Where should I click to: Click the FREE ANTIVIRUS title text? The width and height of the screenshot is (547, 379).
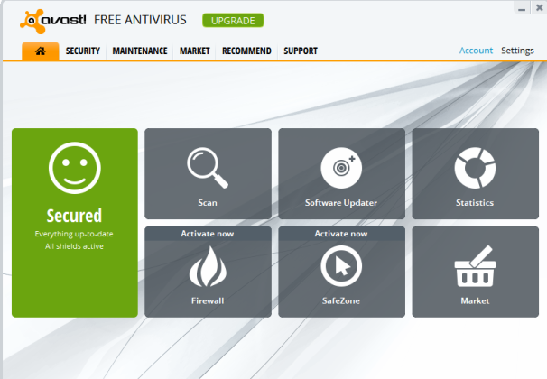(140, 20)
